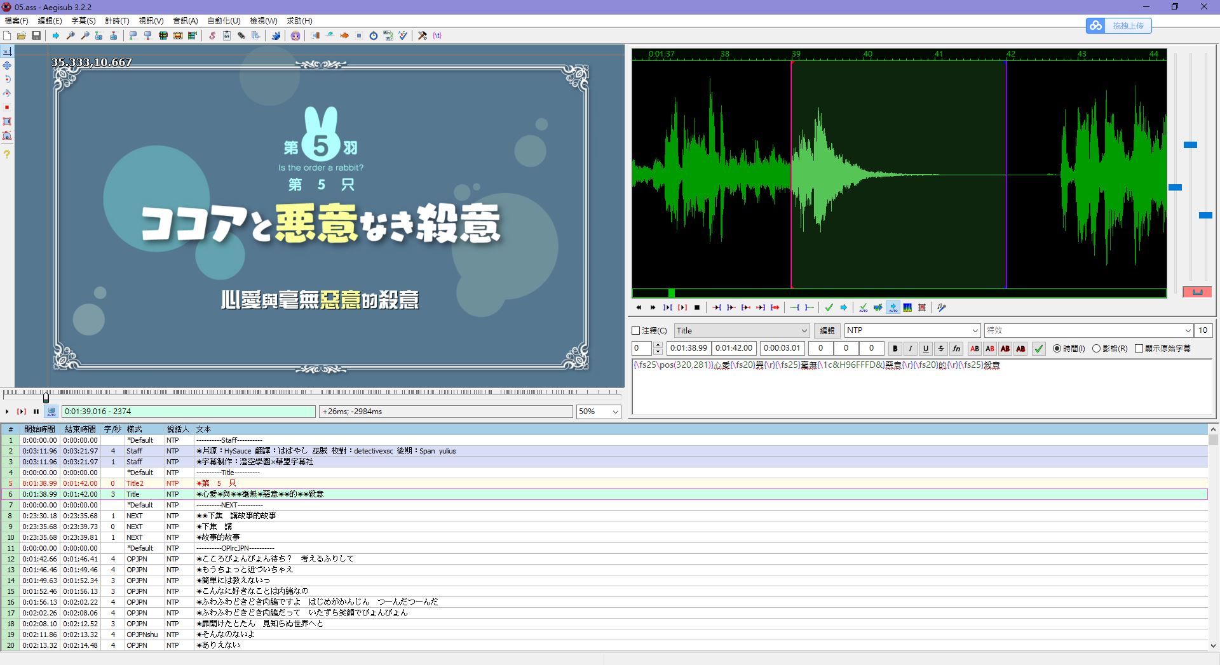This screenshot has width=1220, height=665.
Task: Enable the 注釋(C) comment checkbox
Action: (636, 331)
